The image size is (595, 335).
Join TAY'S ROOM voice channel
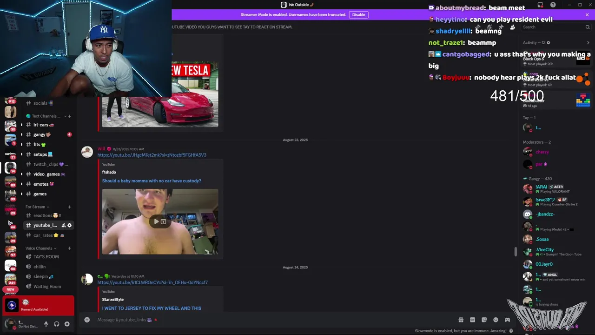tap(48, 257)
